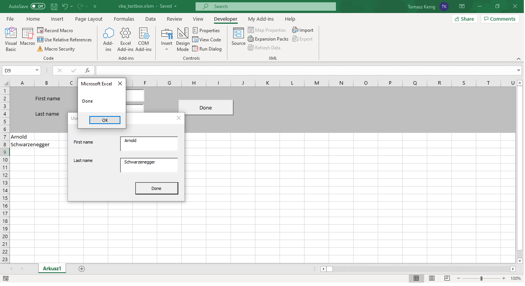Click the Last name input field
Image resolution: width=525 pixels, height=286 pixels.
click(149, 165)
